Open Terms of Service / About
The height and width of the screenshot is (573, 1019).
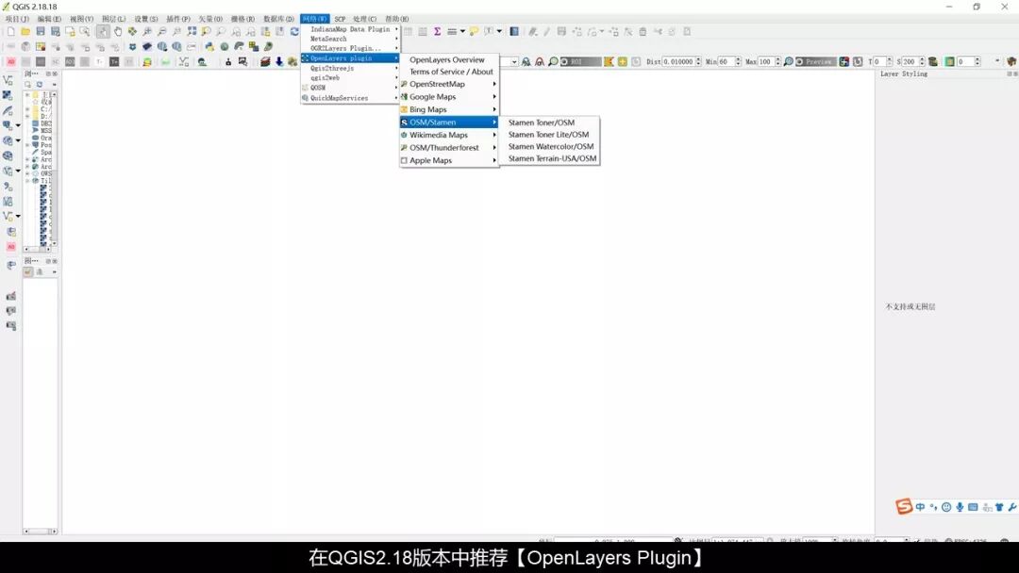click(x=449, y=72)
